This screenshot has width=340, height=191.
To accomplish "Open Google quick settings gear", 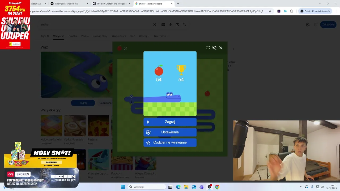I will [x=308, y=24].
